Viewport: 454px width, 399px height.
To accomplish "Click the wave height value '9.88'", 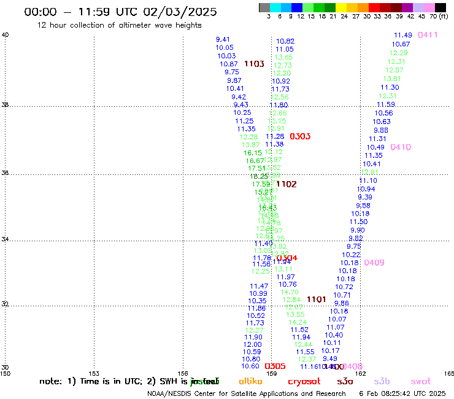I will [381, 130].
